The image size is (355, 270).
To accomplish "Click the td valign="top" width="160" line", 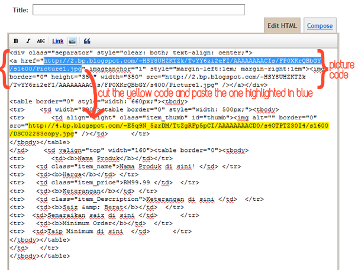I will click(129, 150).
